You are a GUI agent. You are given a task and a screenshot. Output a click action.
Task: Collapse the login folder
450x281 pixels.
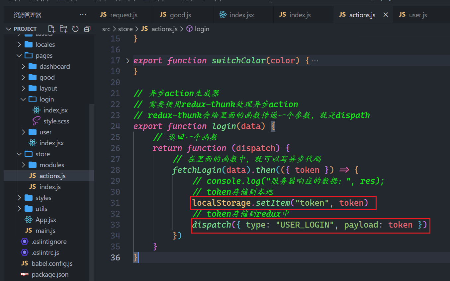point(23,99)
